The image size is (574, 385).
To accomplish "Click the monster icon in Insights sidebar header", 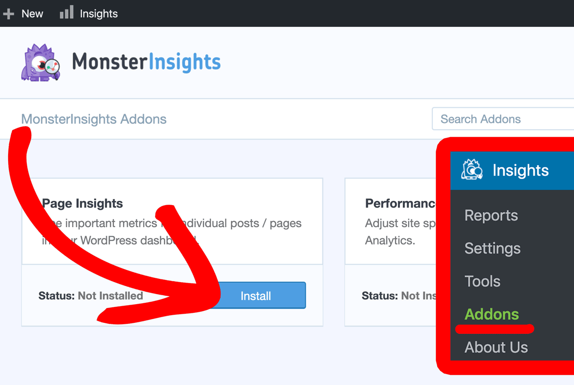I will (x=472, y=170).
